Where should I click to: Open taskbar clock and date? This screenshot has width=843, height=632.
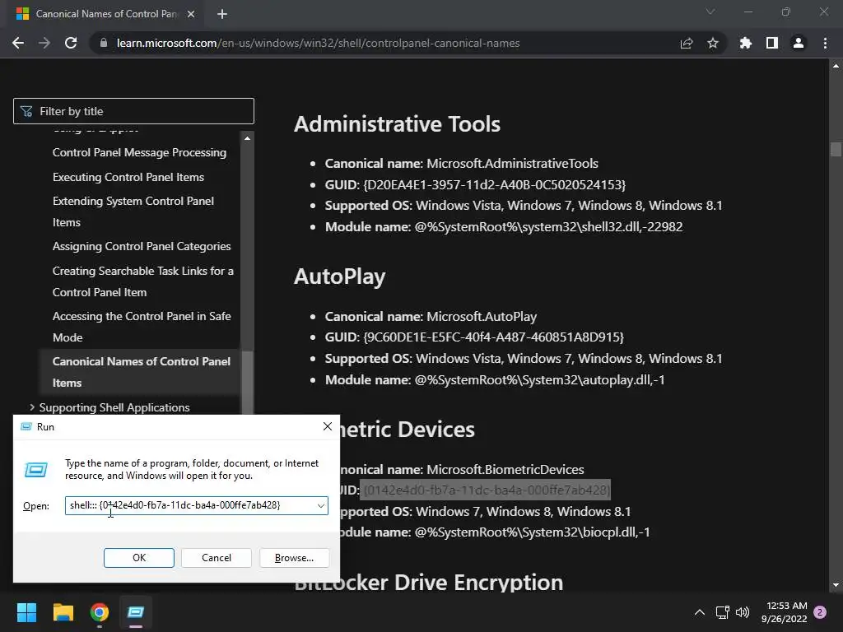(784, 612)
